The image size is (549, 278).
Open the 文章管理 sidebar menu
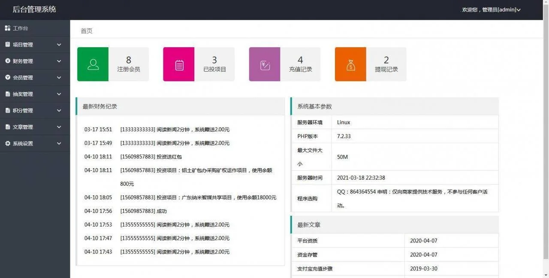(x=23, y=127)
